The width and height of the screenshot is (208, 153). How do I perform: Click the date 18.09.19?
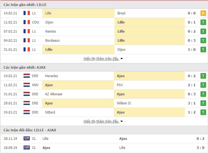(10, 148)
